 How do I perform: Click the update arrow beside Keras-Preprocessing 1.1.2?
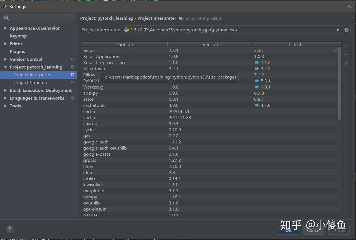click(257, 63)
